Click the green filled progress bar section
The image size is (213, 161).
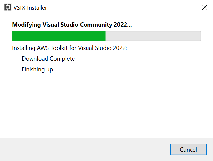59,36
